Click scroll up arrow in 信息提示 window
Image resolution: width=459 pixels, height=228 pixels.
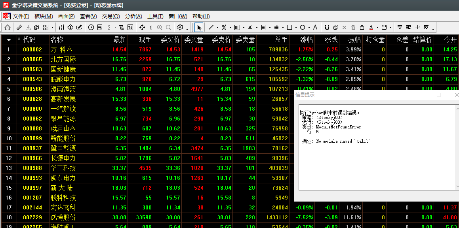[457, 109]
